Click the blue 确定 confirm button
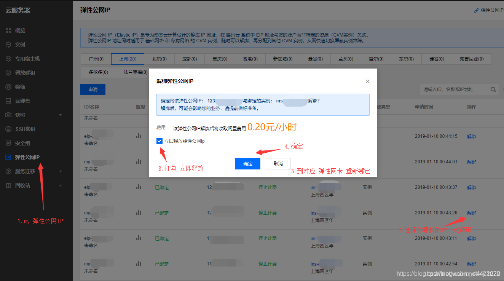504x281 pixels. tap(247, 163)
